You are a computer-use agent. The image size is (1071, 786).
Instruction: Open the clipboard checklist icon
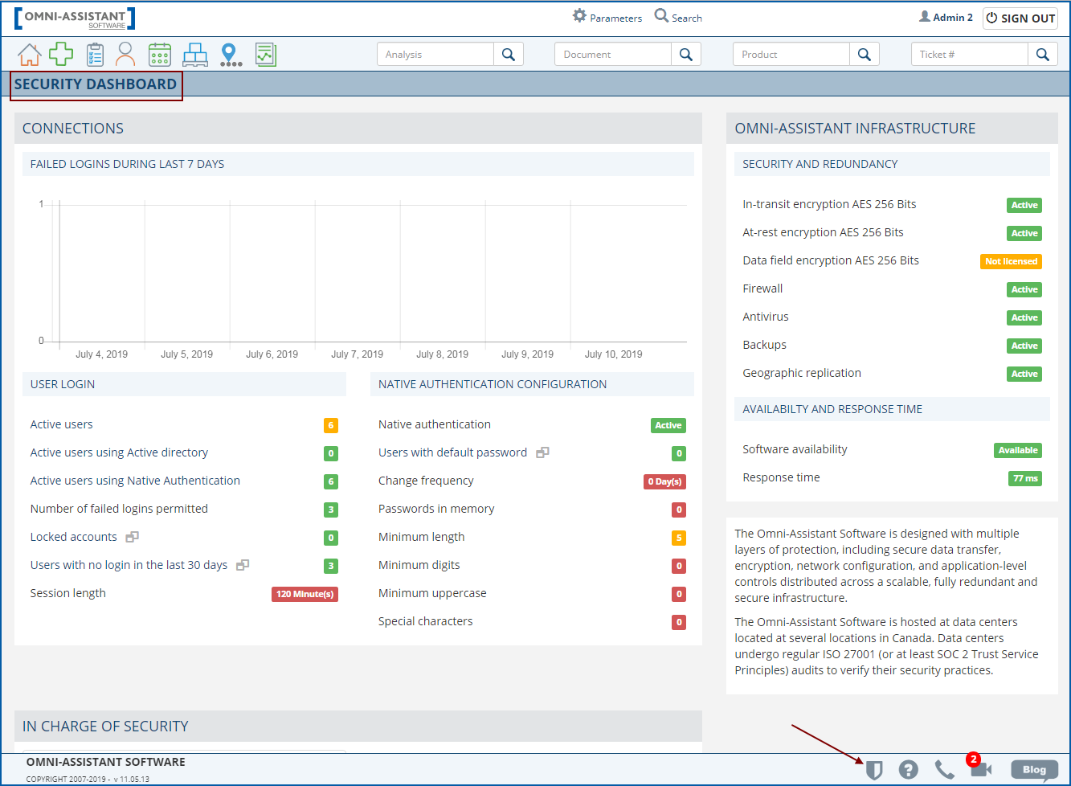click(x=95, y=54)
